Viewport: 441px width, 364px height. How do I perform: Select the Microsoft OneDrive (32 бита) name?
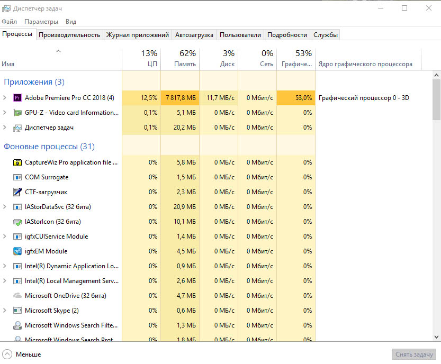coord(66,296)
